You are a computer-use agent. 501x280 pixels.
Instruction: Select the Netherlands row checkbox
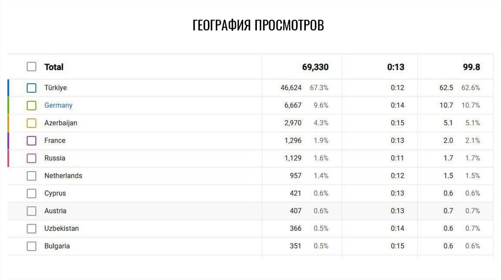coord(32,176)
